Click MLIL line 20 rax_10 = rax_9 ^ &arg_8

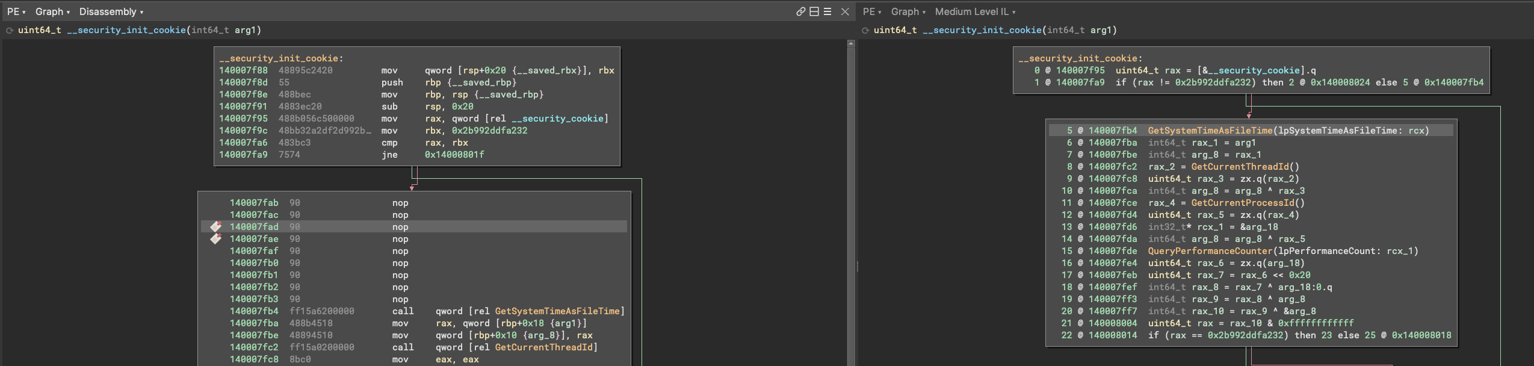coord(1232,311)
